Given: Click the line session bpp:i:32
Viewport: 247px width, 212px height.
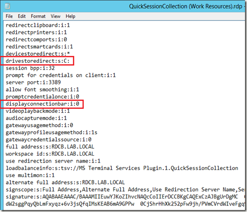Looking at the screenshot, I should click(x=30, y=68).
